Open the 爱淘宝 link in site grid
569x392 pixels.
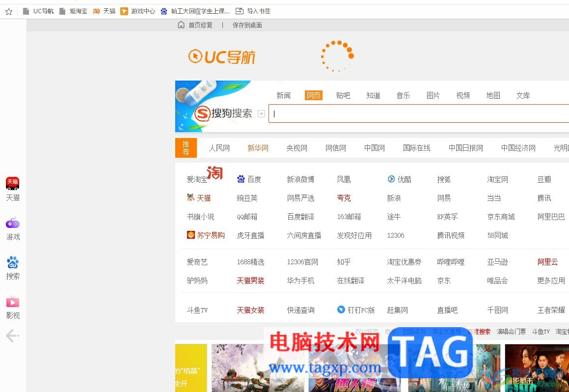point(197,179)
